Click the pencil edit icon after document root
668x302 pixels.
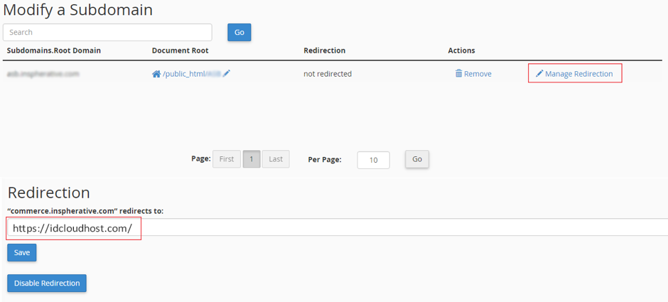[226, 74]
